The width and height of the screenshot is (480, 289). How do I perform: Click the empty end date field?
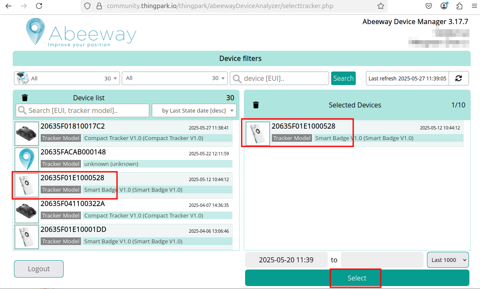(x=382, y=260)
